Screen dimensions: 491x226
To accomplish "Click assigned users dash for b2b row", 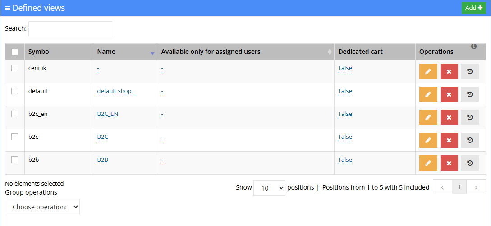I will pos(162,160).
